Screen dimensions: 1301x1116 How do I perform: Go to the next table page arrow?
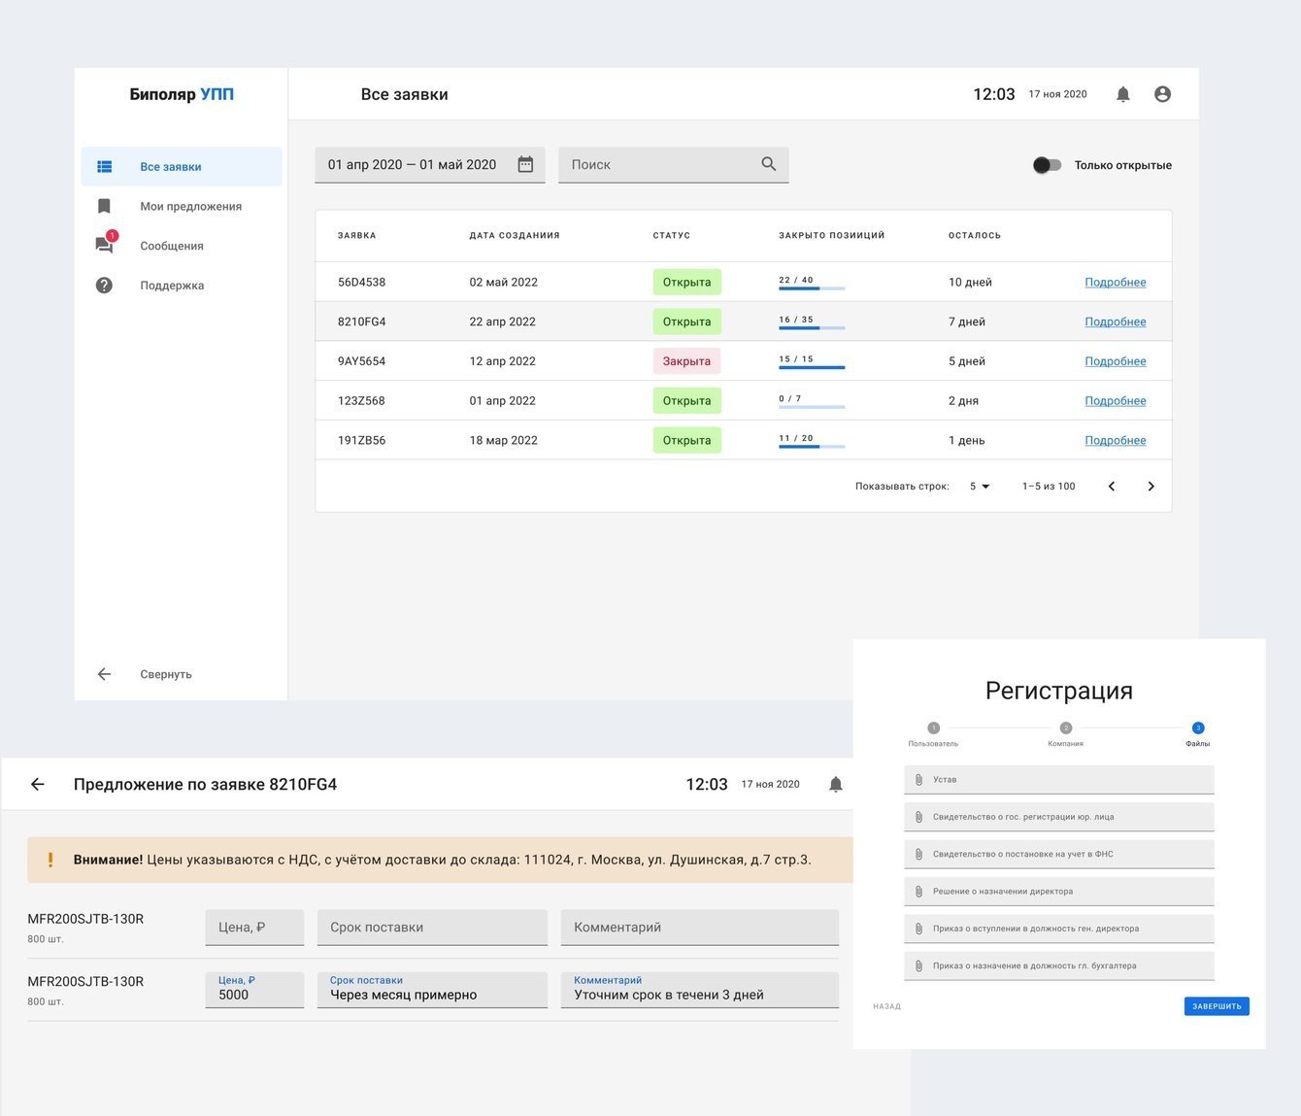click(1151, 487)
